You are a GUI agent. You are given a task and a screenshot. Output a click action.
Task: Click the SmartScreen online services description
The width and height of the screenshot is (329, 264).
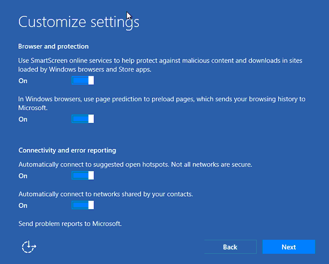tap(160, 65)
